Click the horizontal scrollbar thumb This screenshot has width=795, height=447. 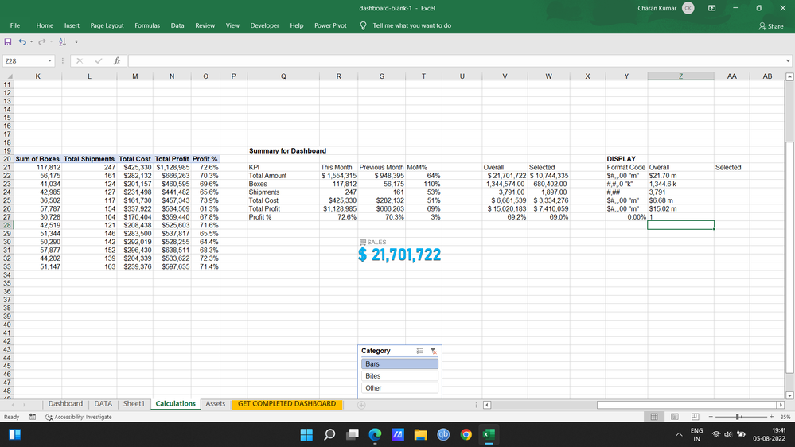coord(687,405)
